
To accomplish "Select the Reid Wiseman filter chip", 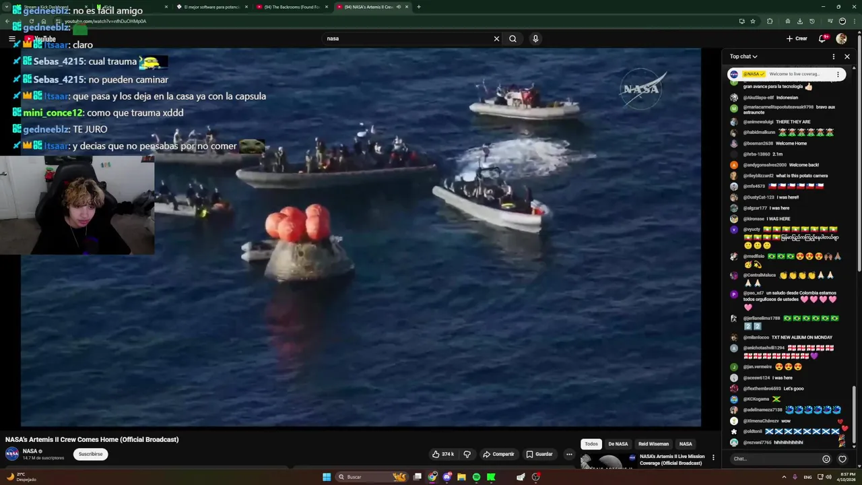I will pos(653,444).
